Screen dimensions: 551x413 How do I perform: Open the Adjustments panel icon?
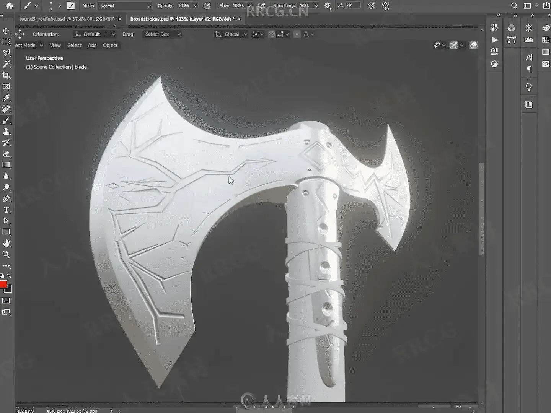(x=494, y=64)
